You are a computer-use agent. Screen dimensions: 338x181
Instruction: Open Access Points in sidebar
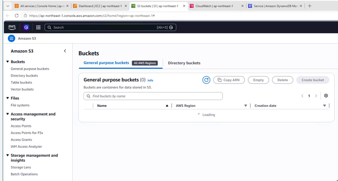click(x=21, y=126)
